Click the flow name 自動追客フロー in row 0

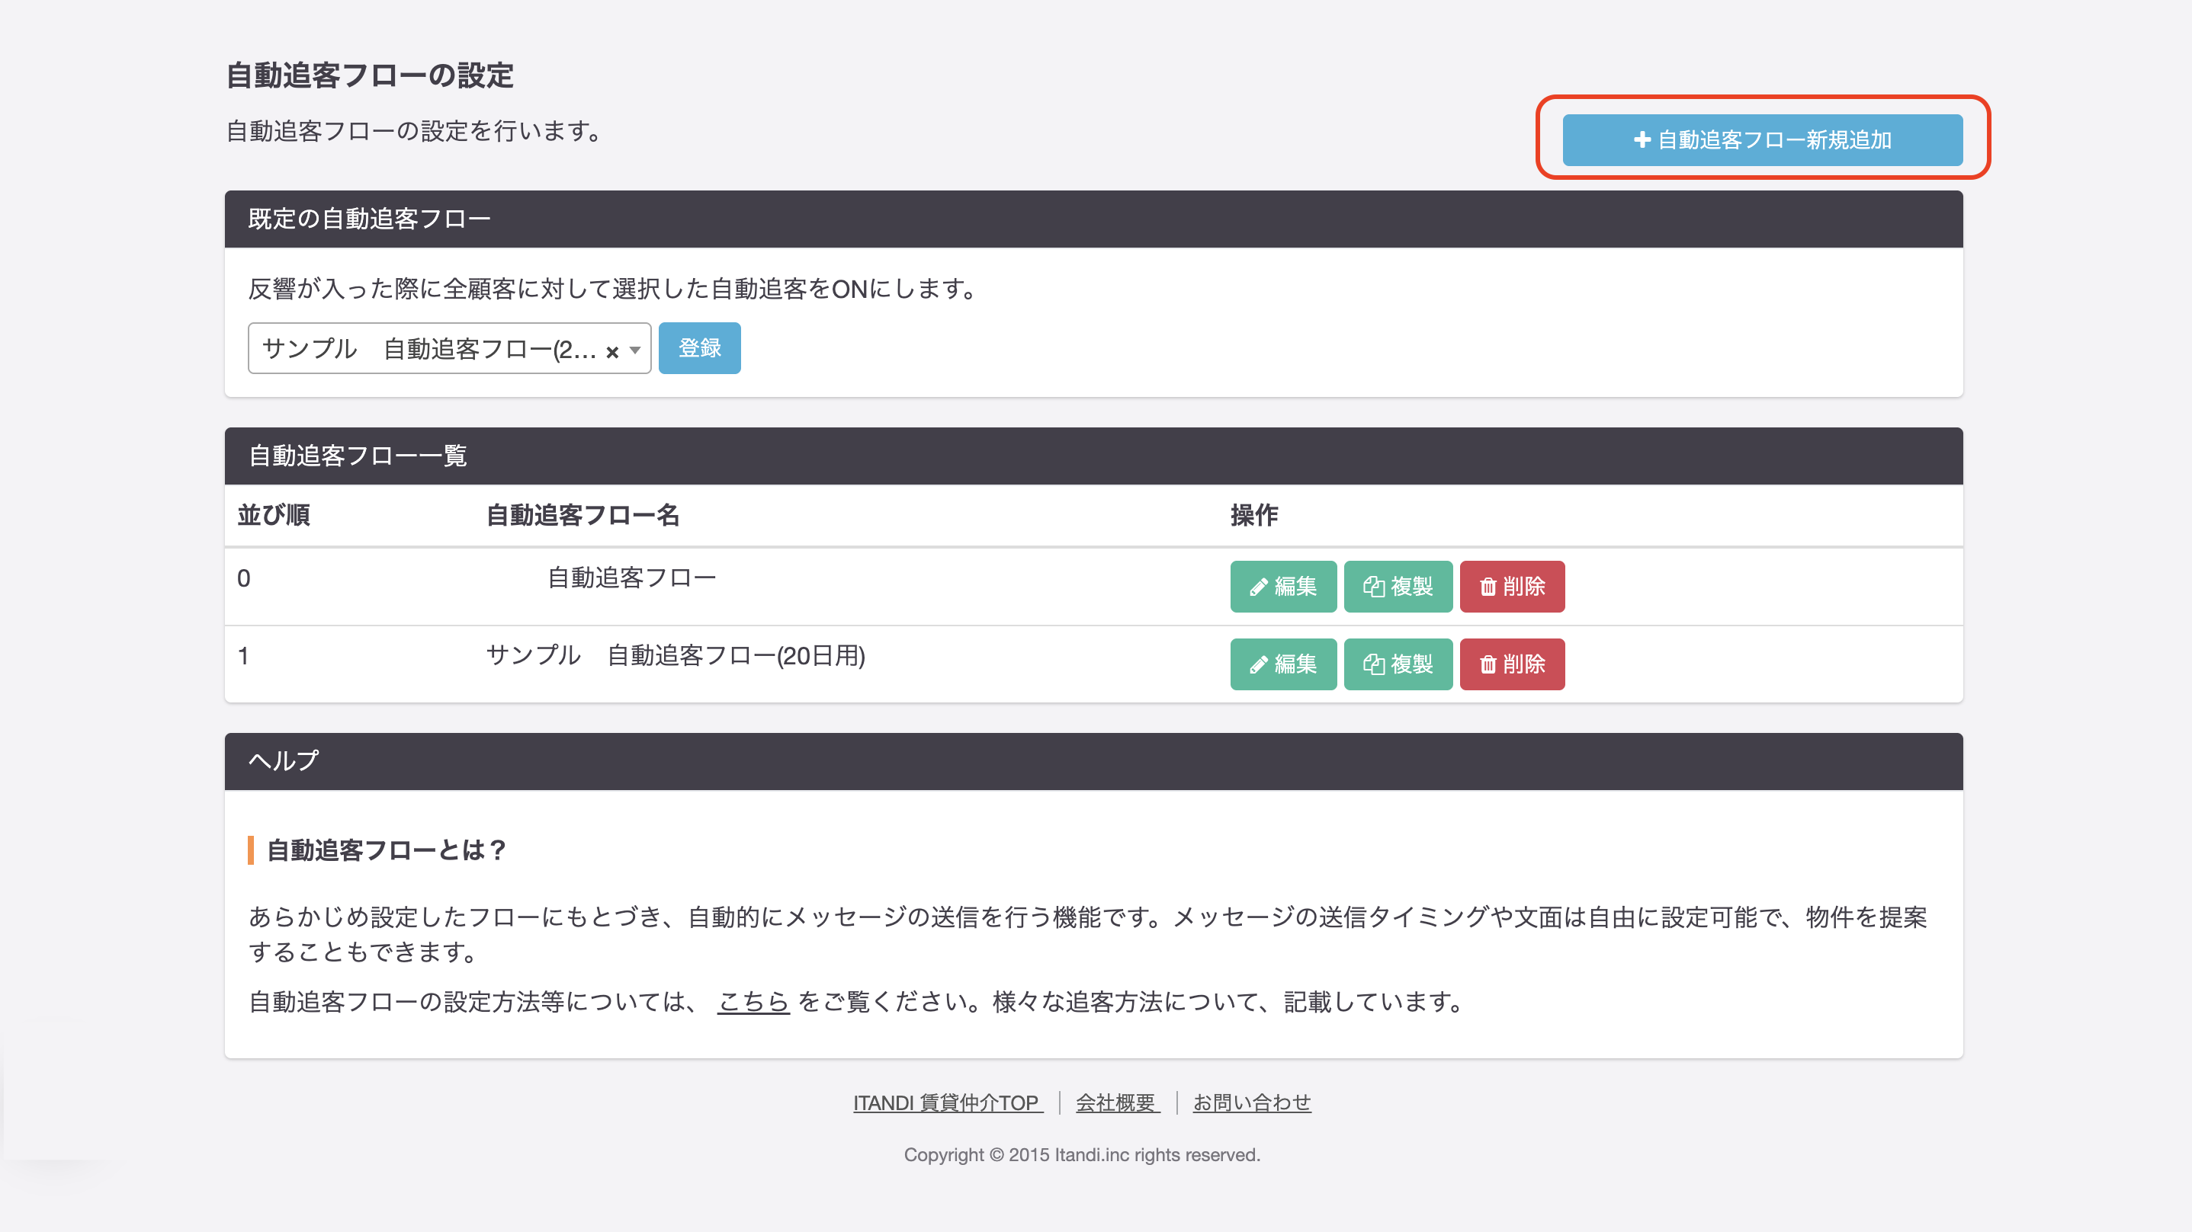[631, 578]
